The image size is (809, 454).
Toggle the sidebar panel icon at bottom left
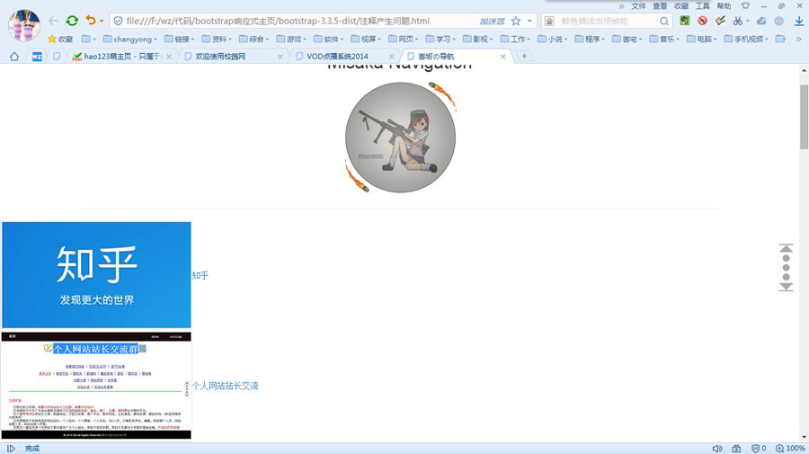(x=11, y=448)
